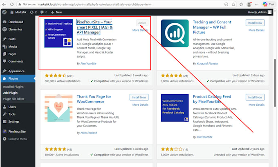Click the Active button on PixelYourSite

point(142,23)
